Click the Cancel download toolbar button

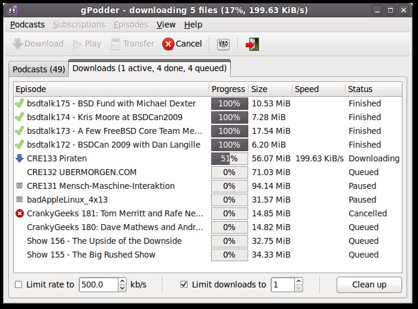pos(182,44)
